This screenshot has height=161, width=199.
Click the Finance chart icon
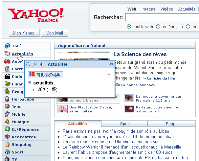click(7, 84)
